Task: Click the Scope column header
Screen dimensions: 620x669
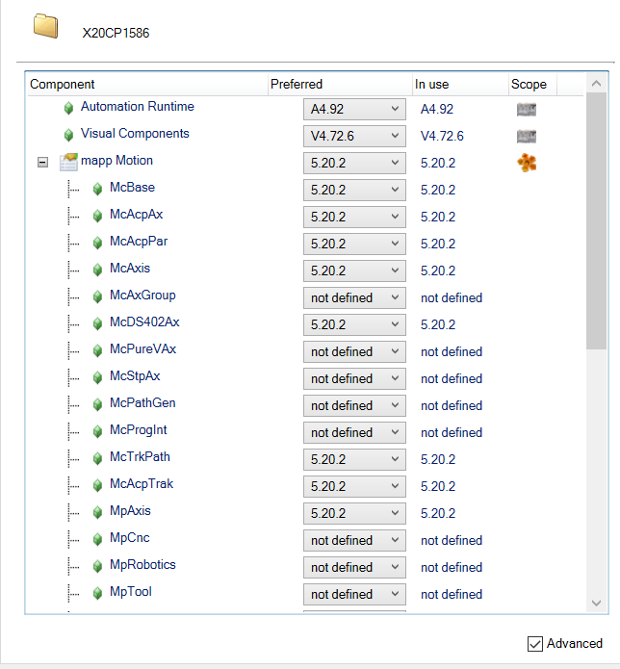Action: tap(530, 84)
